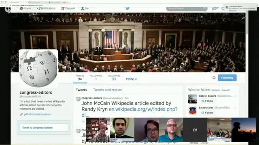
Task: Open the settings gear in Twitter top bar
Action: pos(223,8)
